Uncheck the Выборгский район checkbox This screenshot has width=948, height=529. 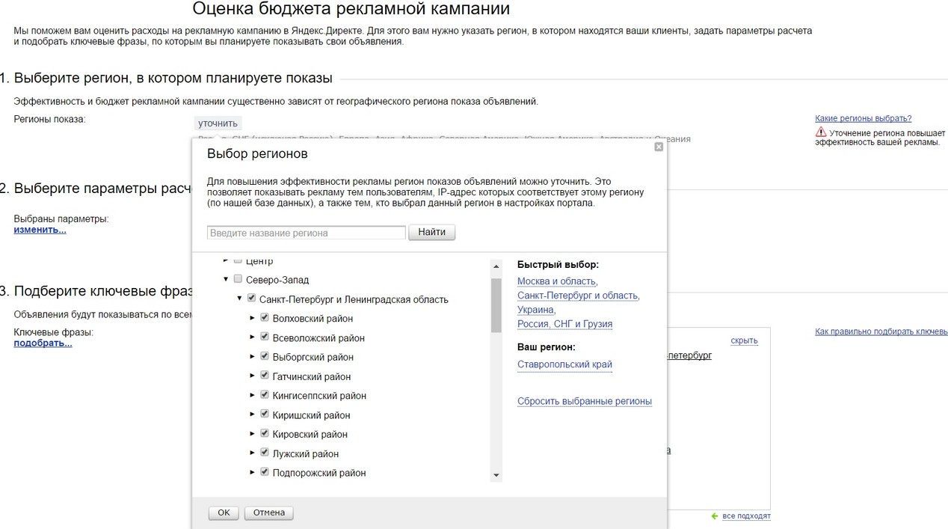(265, 356)
